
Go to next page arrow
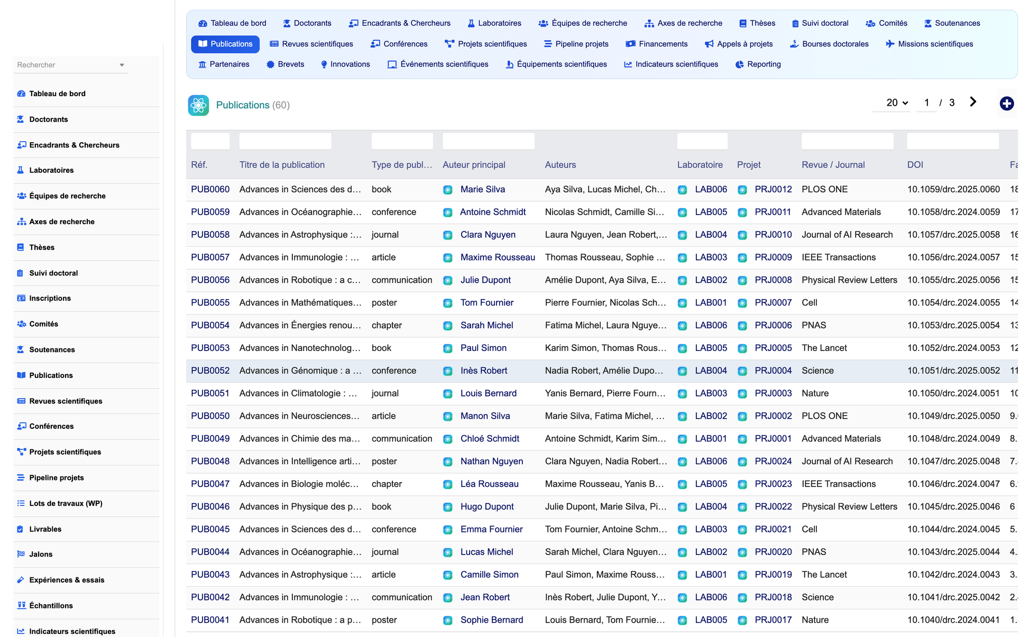973,102
